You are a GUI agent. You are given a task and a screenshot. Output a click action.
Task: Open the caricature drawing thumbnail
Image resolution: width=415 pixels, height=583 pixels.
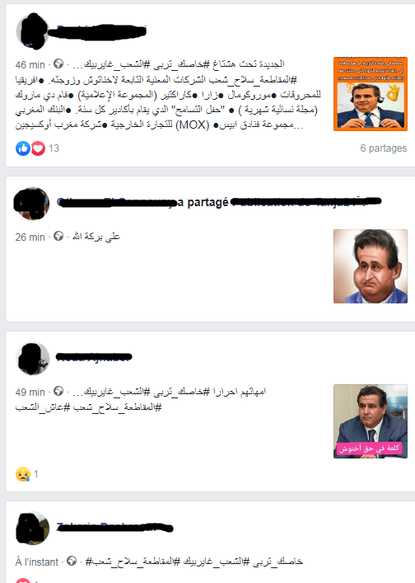click(371, 266)
